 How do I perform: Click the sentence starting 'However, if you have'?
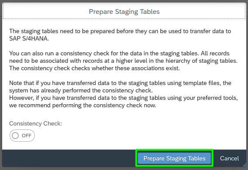click(x=123, y=102)
